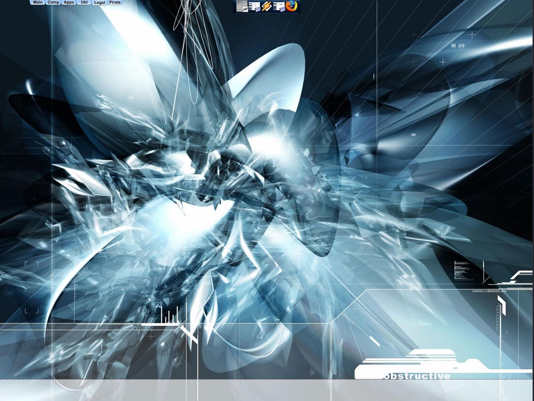Image resolution: width=534 pixels, height=401 pixels.
Task: Switch to the Main tab
Action: pos(37,2)
